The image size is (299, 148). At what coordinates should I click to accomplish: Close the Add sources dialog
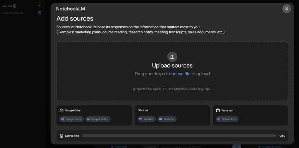[x=286, y=9]
